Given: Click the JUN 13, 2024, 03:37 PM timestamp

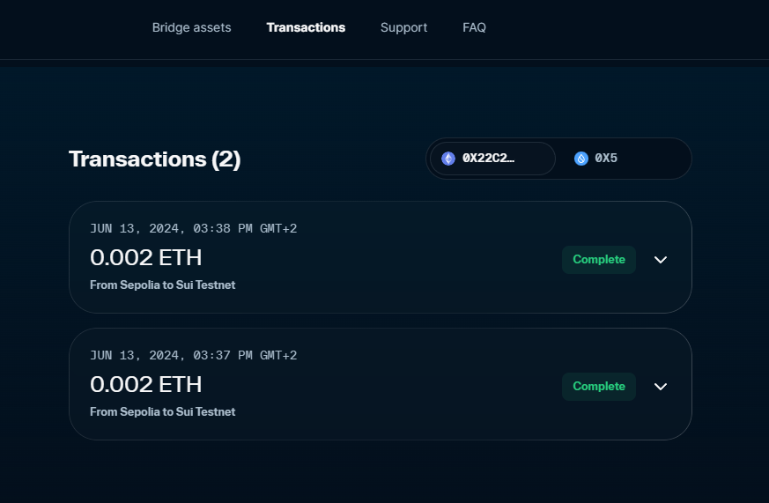Looking at the screenshot, I should (x=193, y=356).
